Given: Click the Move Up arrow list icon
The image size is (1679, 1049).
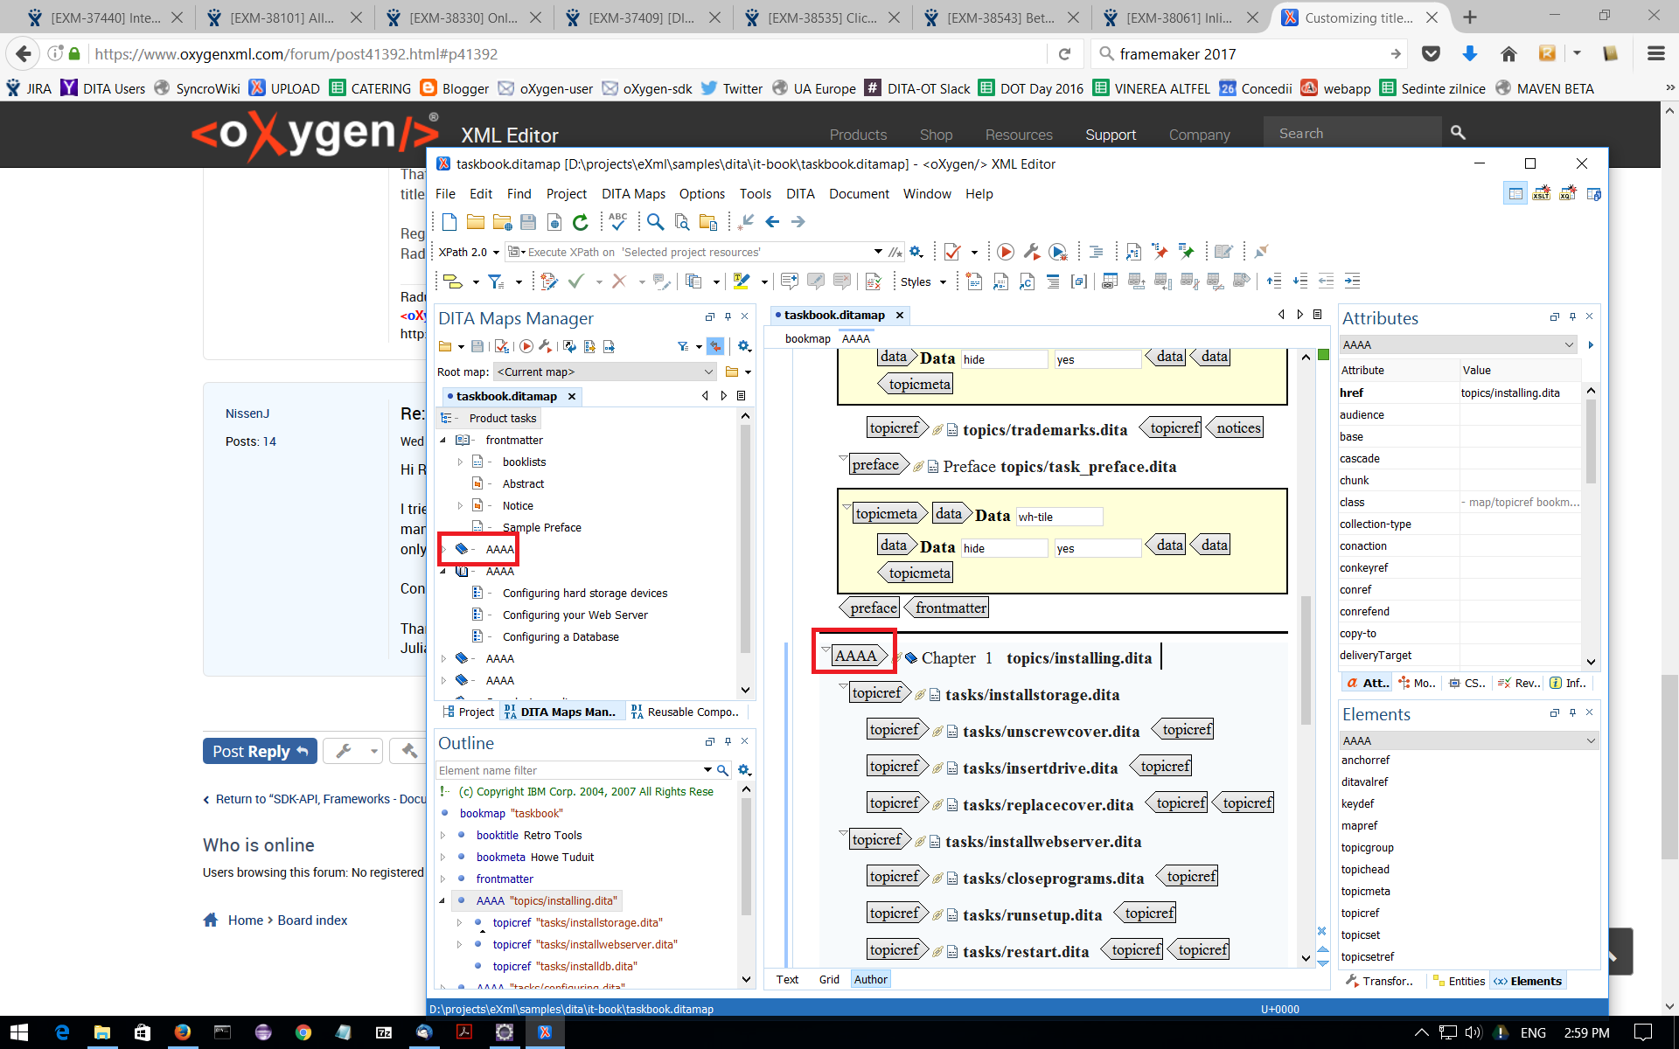Looking at the screenshot, I should coord(1274,281).
